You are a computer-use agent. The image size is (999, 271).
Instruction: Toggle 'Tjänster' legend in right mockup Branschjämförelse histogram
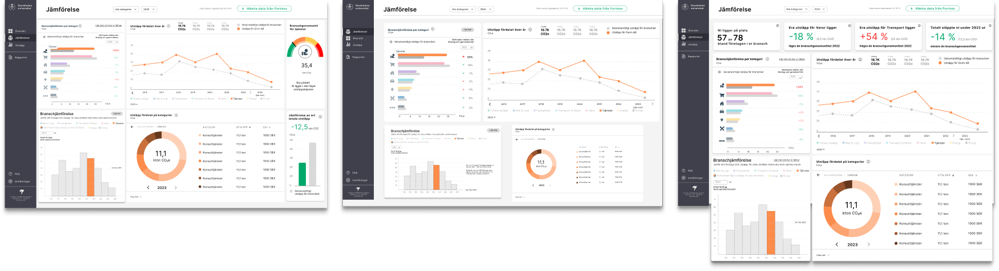(x=803, y=171)
